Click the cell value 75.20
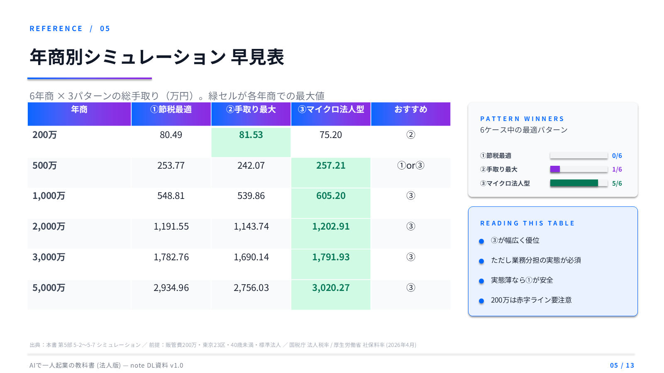The height and width of the screenshot is (373, 664). click(331, 135)
